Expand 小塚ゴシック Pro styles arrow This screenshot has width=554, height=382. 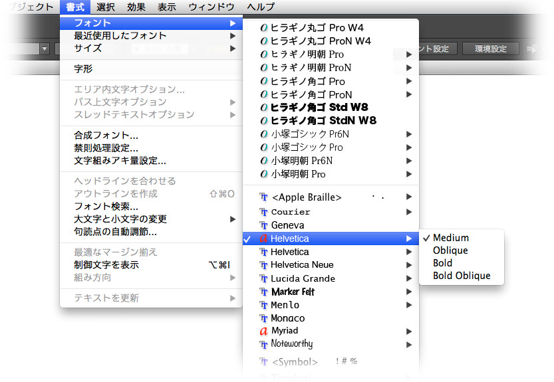click(x=409, y=147)
